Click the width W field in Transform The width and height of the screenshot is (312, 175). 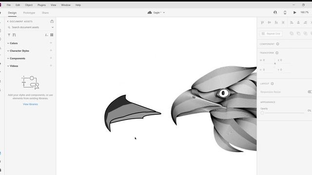[x=267, y=60]
